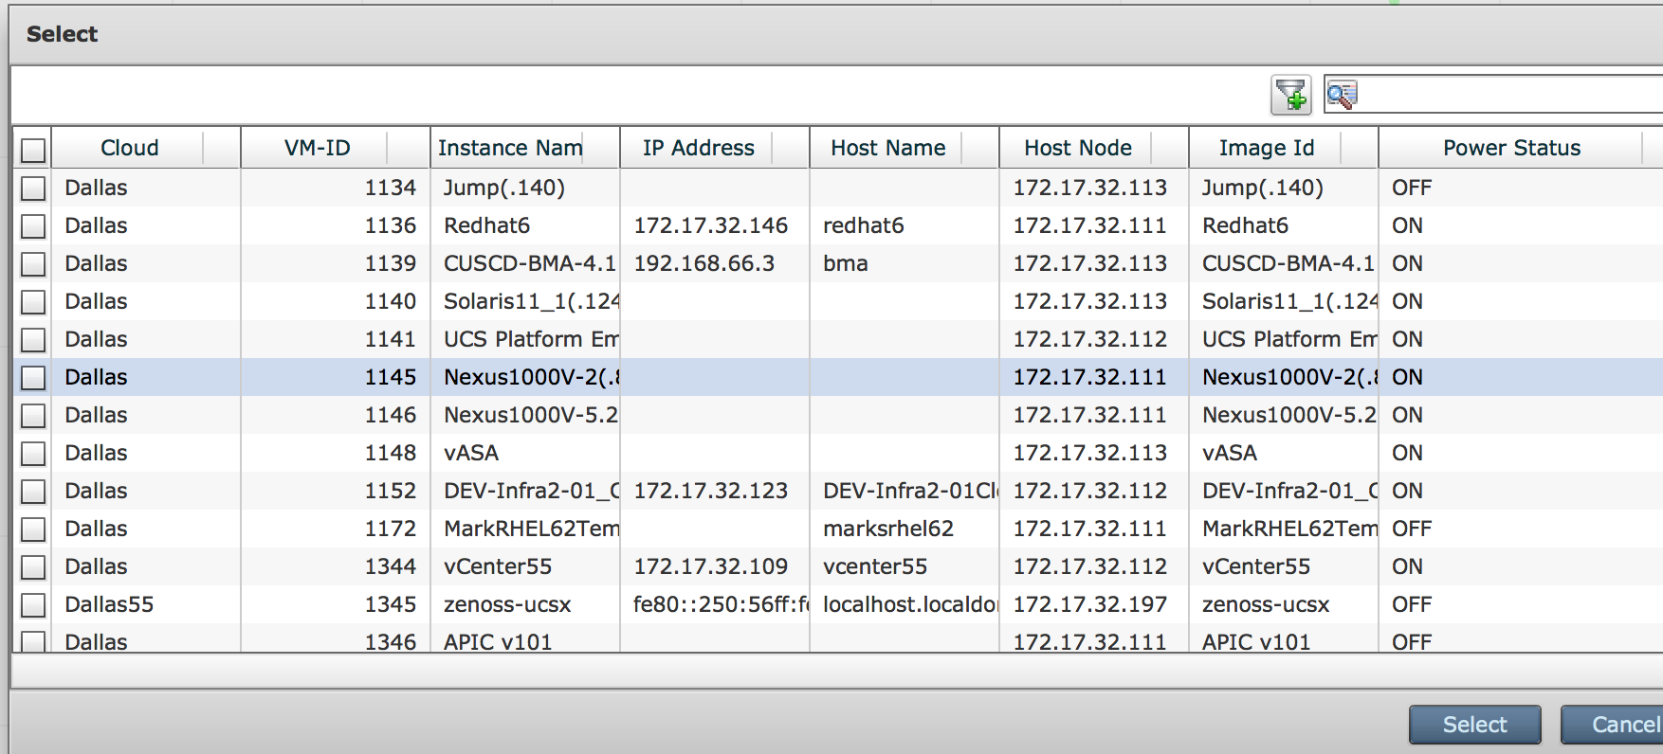Click IP address 192.168.66.3
The image size is (1663, 754).
click(704, 263)
